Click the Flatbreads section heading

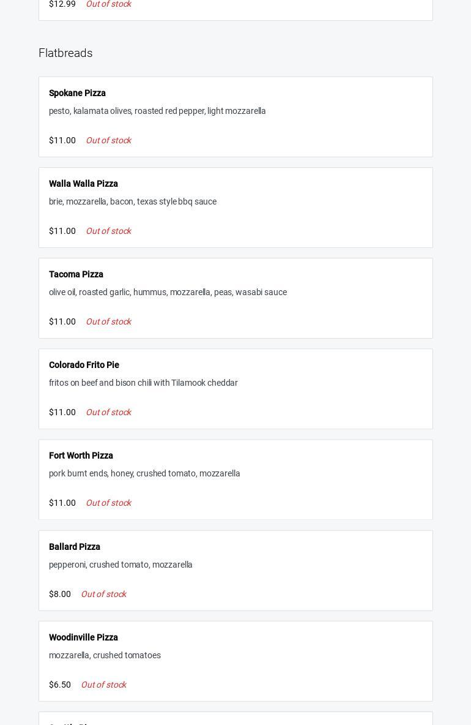[x=65, y=53]
